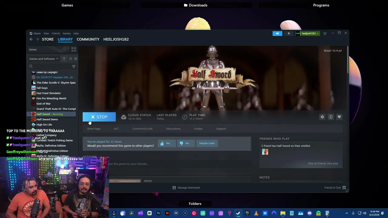Switch to the COMMUNITY tab
The height and width of the screenshot is (218, 388).
[x=88, y=39]
